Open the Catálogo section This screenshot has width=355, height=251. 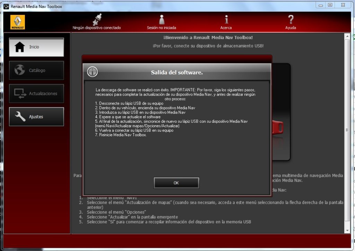pyautogui.click(x=36, y=70)
